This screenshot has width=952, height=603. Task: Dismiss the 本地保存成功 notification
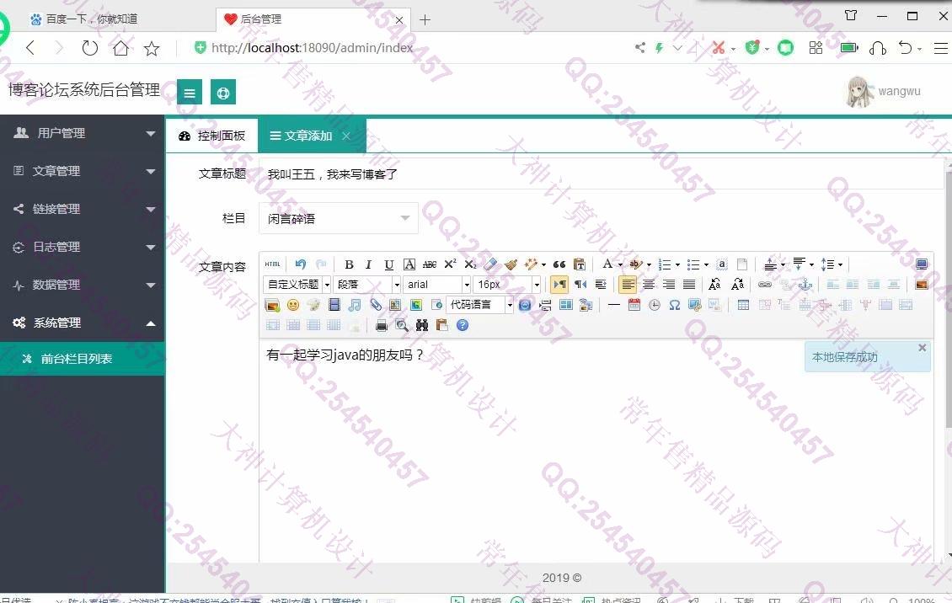[x=923, y=348]
